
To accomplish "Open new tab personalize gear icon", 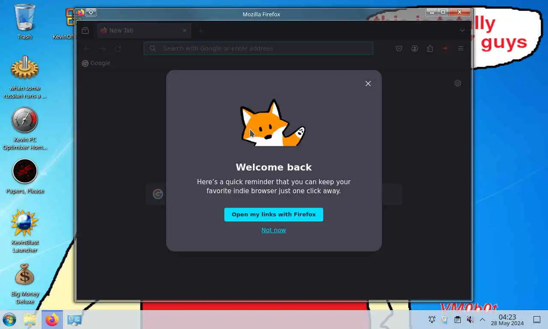I will [458, 83].
